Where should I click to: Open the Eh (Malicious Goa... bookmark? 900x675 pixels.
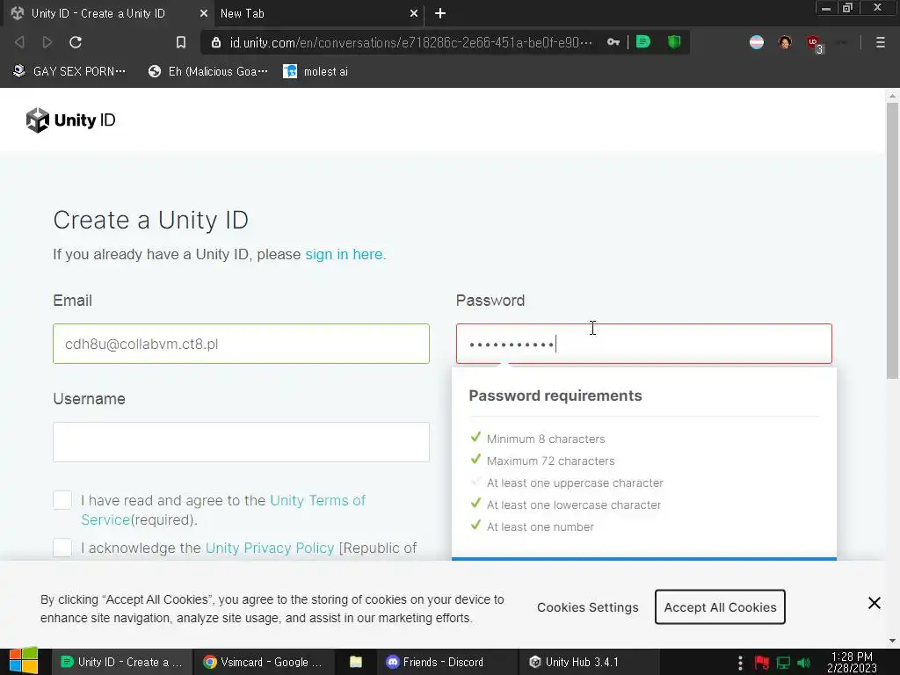click(x=207, y=71)
